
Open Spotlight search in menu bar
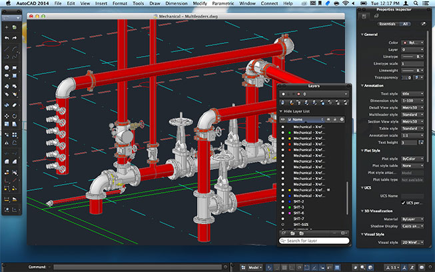416,3
